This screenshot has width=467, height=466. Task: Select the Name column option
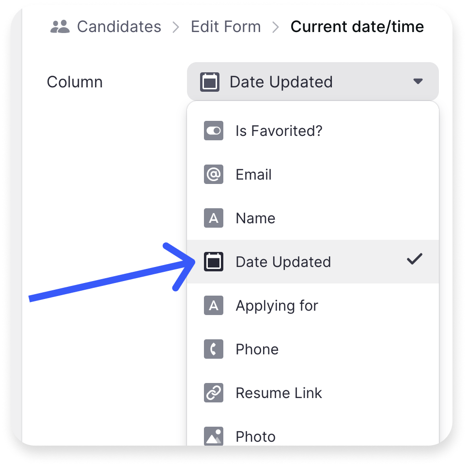(x=255, y=218)
